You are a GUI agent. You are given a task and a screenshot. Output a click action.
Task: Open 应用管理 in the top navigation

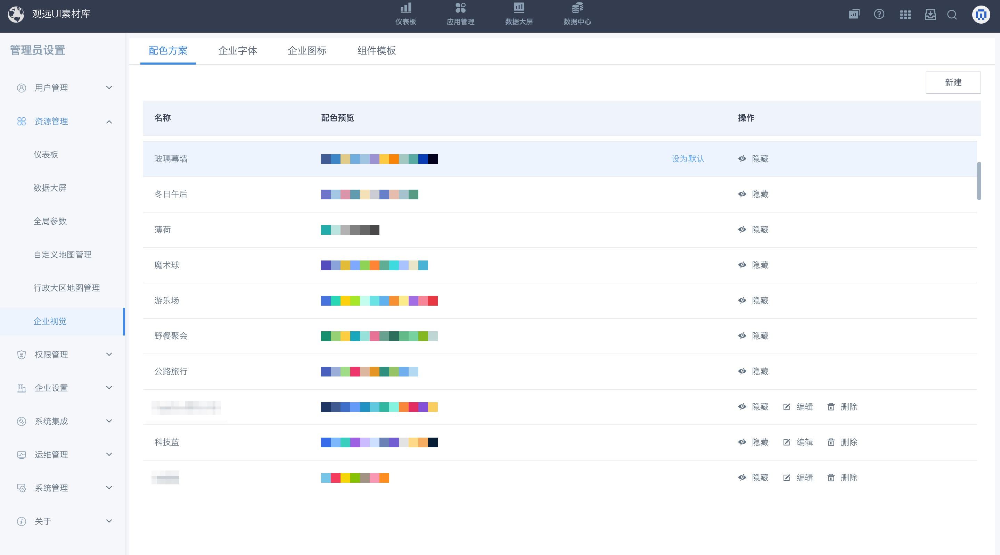(460, 14)
